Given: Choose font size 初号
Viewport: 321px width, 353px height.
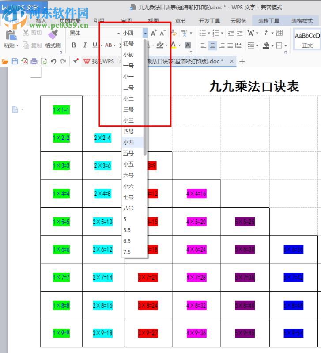Looking at the screenshot, I should [x=132, y=44].
